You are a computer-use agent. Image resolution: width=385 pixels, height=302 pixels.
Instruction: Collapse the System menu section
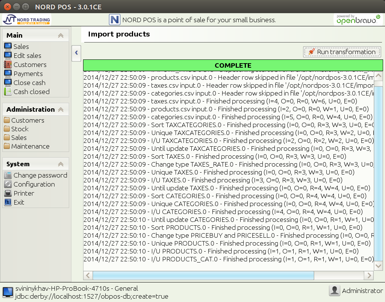pyautogui.click(x=61, y=164)
